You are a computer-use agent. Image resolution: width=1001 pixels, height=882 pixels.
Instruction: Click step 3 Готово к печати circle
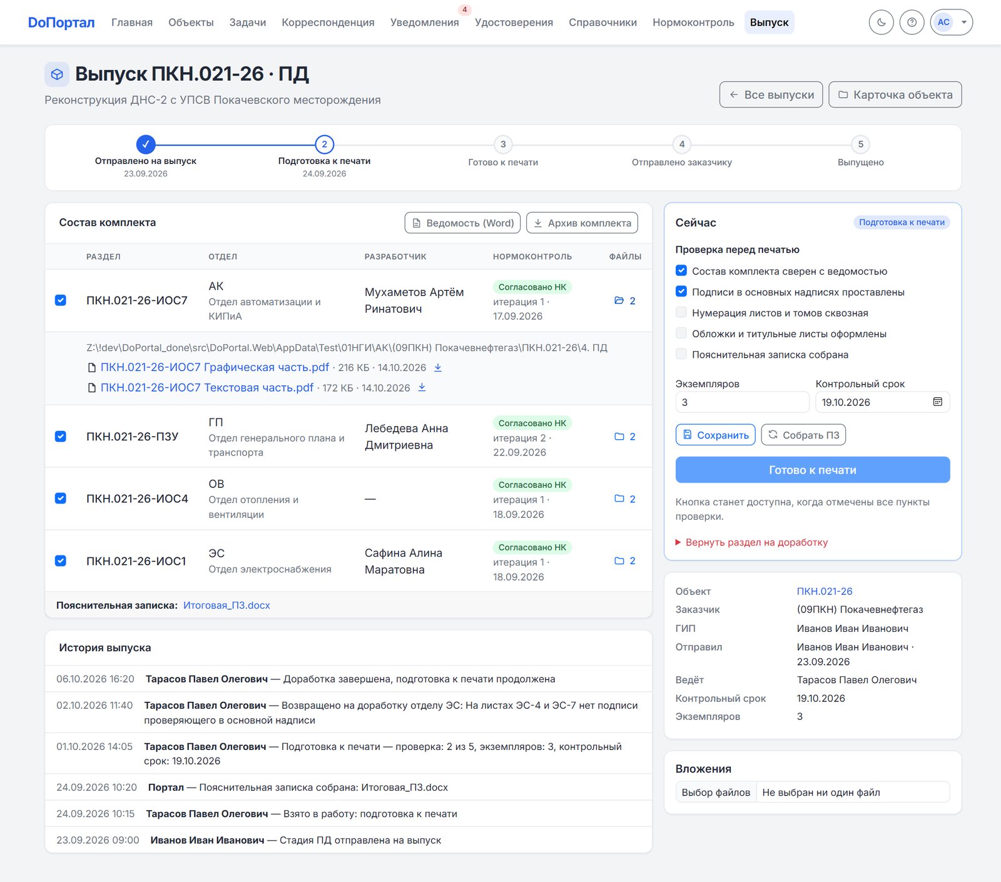[x=503, y=144]
